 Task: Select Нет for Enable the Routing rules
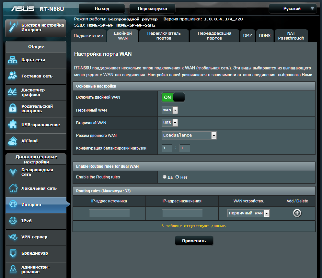(177, 177)
